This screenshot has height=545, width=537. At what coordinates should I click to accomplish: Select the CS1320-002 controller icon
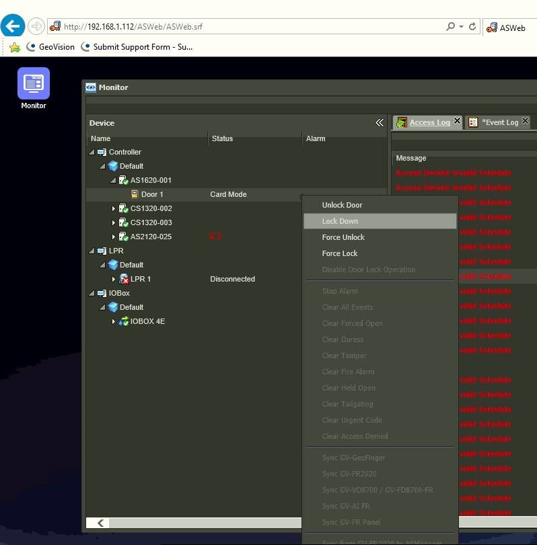124,208
